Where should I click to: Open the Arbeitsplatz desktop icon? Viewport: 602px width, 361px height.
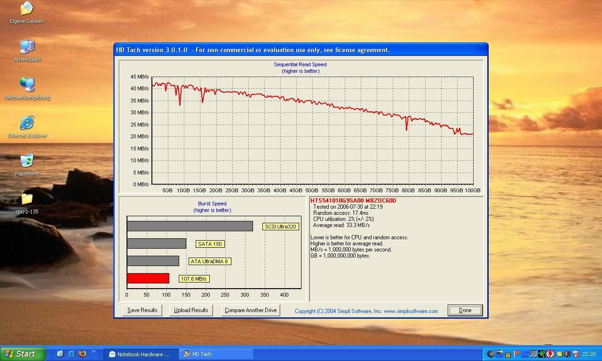(x=27, y=51)
